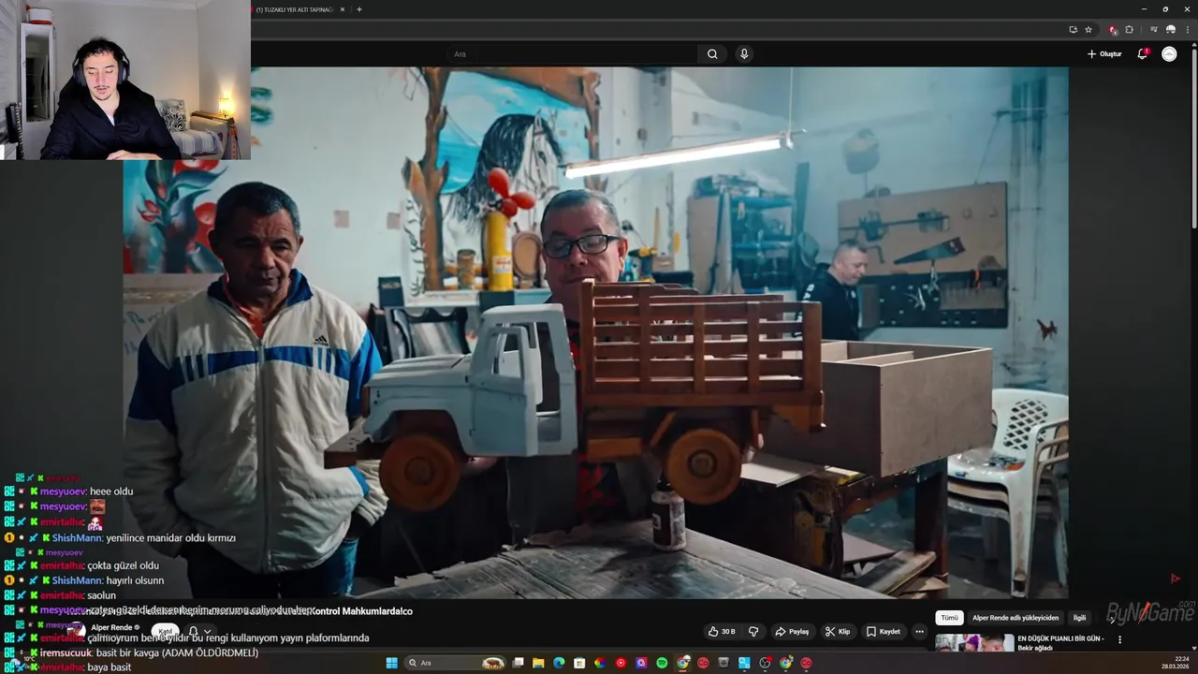1198x674 pixels.
Task: Close the 'TUZAKLI YER ALTI TAPINAĞI' tab
Action: pos(343,9)
